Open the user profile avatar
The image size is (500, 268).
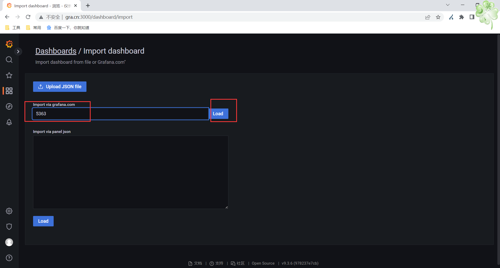point(9,242)
